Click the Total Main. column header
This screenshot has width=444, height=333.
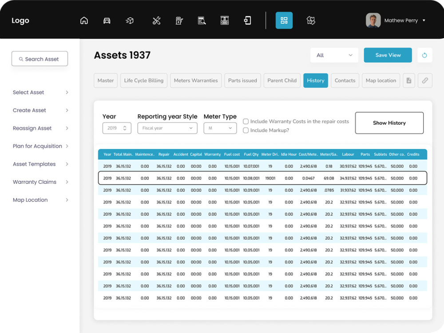123,155
